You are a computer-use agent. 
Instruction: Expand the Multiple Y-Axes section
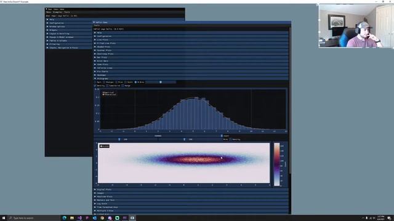(x=191, y=211)
